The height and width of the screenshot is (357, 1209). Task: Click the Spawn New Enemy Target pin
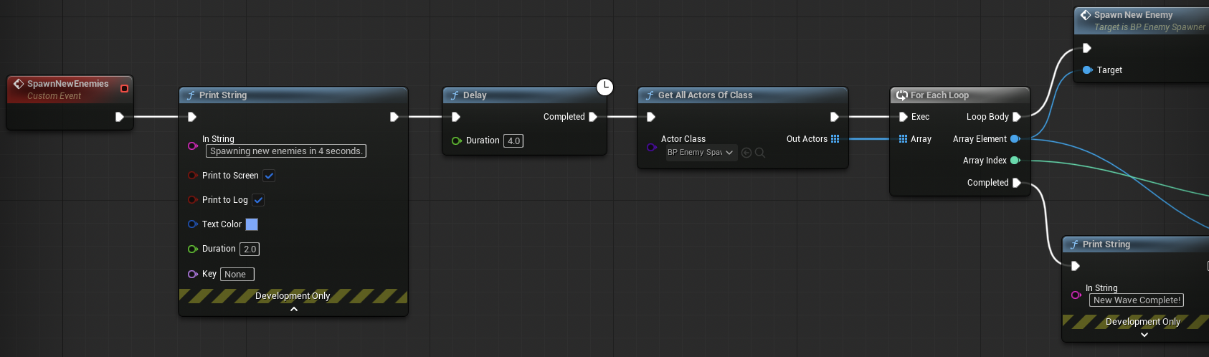[1087, 70]
